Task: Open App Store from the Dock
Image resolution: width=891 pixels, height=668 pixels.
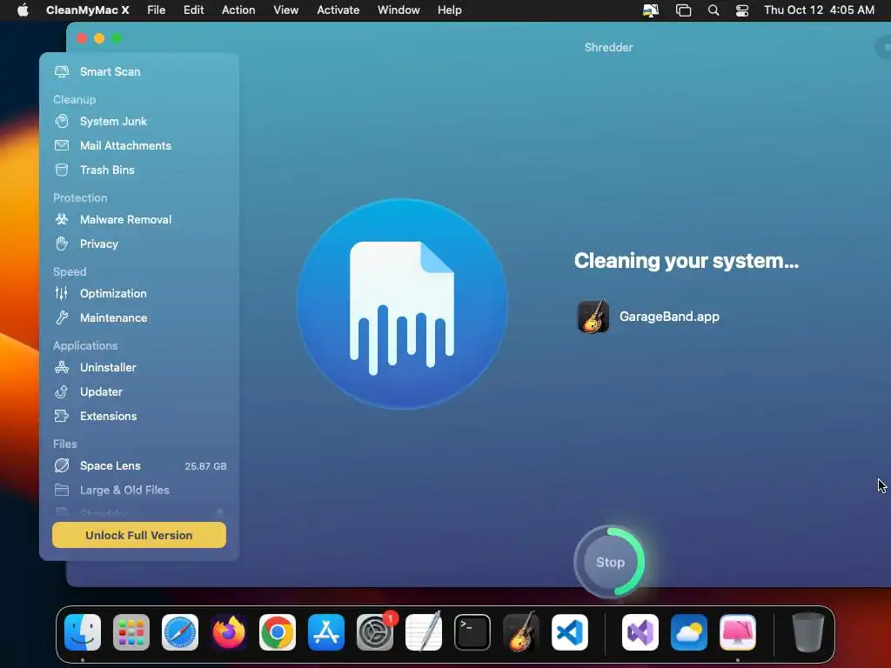Action: click(326, 632)
